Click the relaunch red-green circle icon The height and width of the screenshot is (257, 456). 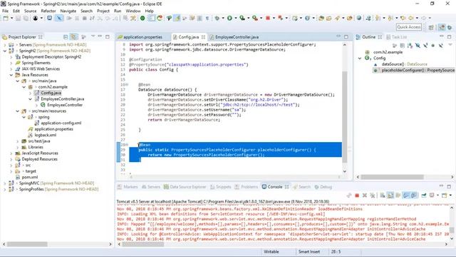click(160, 18)
